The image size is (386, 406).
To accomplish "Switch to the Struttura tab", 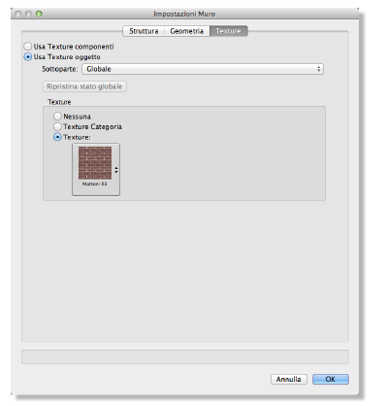I will click(144, 31).
